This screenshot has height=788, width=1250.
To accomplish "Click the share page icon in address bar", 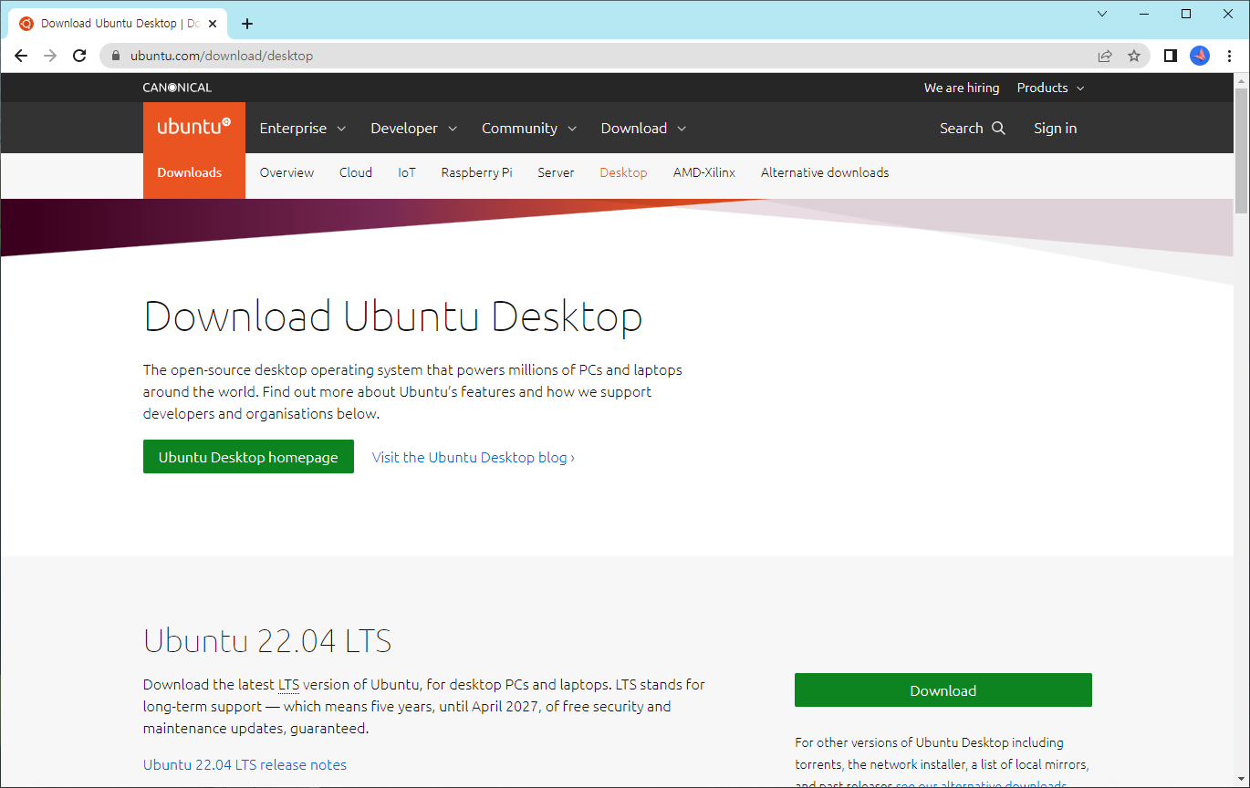I will [x=1105, y=56].
